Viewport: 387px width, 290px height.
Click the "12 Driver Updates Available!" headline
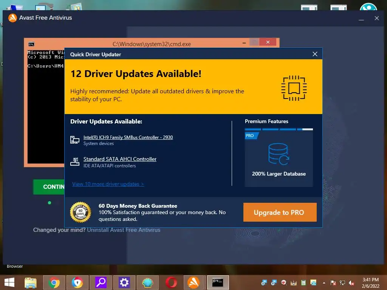point(136,74)
